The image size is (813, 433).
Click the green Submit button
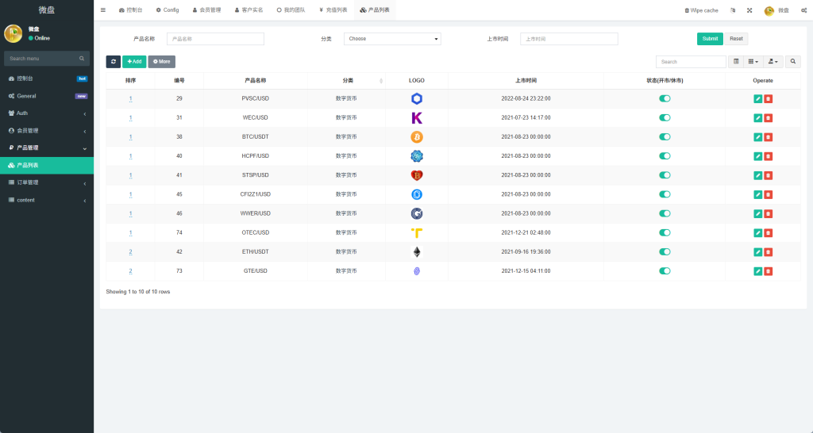click(710, 38)
